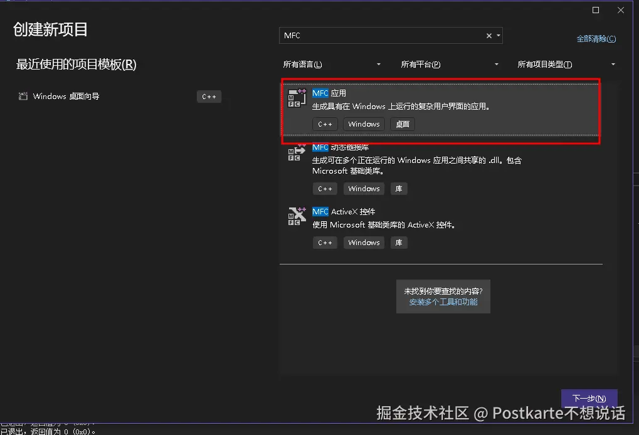Click the C++ tag under MFC ActiveX 控件
The width and height of the screenshot is (639, 435).
click(325, 243)
